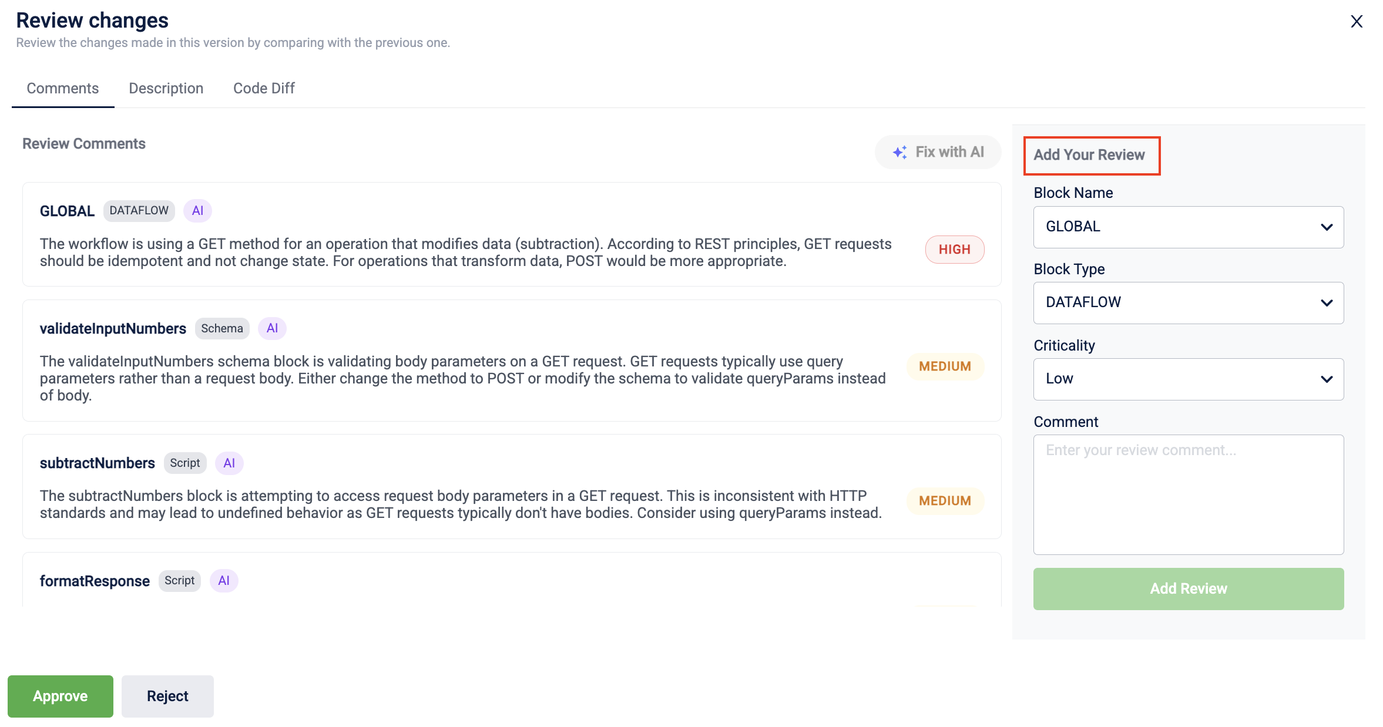
Task: Focus the review comment text area
Action: pyautogui.click(x=1188, y=494)
